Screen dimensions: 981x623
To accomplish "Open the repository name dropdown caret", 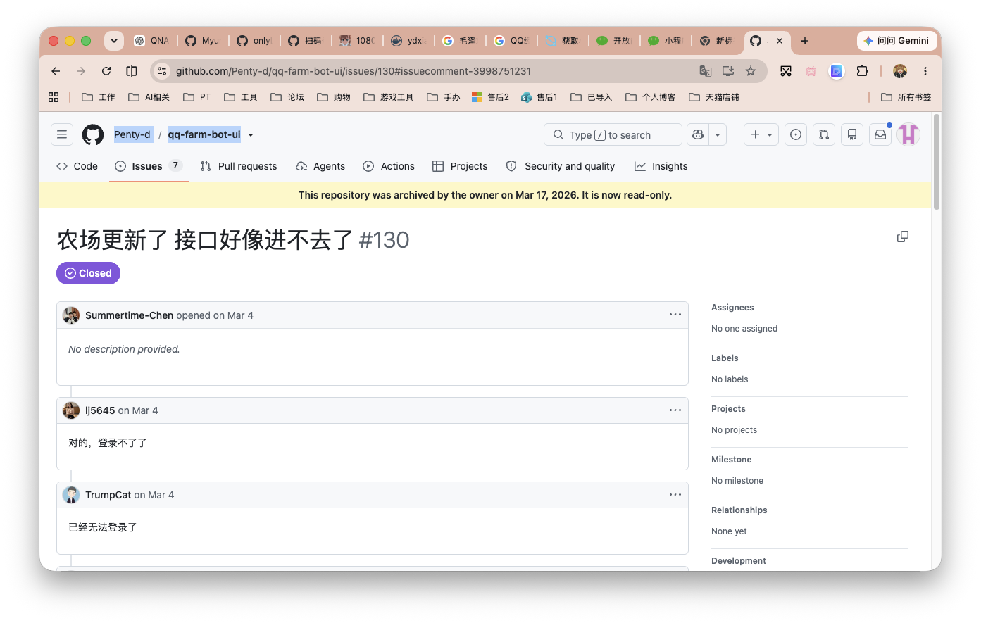I will coord(251,135).
